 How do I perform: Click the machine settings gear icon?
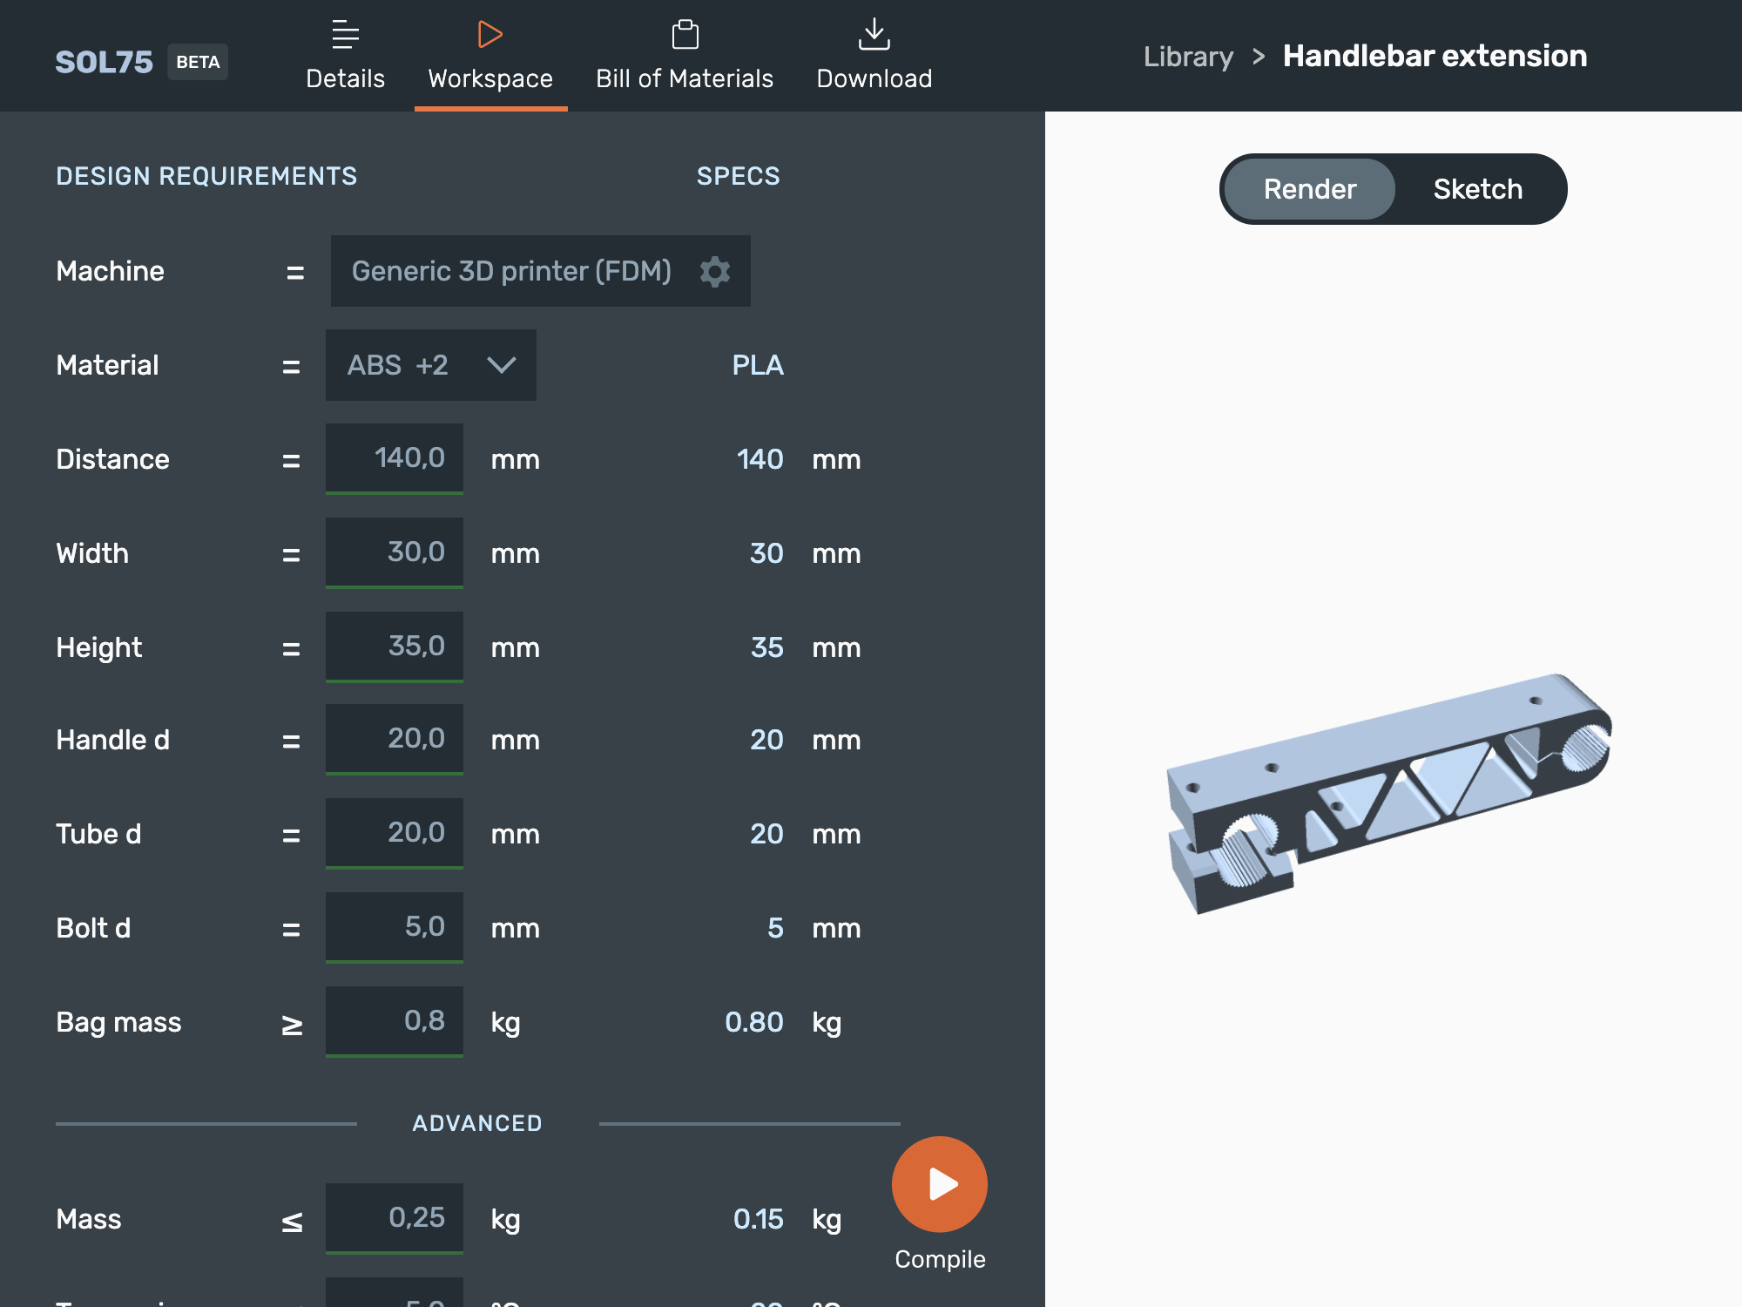(x=714, y=270)
